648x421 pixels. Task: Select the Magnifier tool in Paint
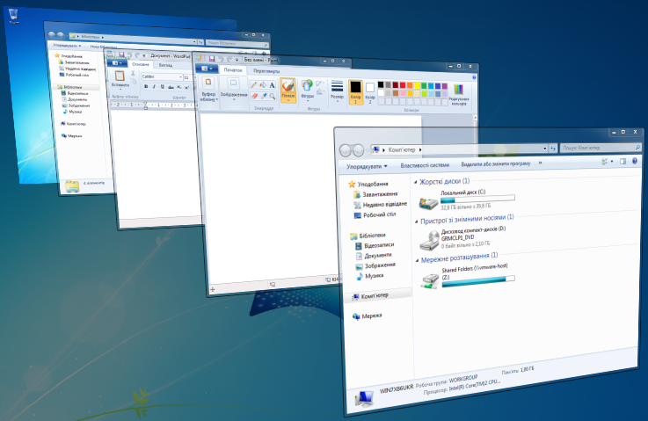pos(273,97)
